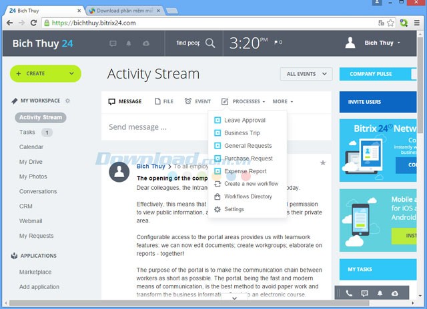
Task: Click the Settings gear in Processes menu
Action: pos(218,209)
